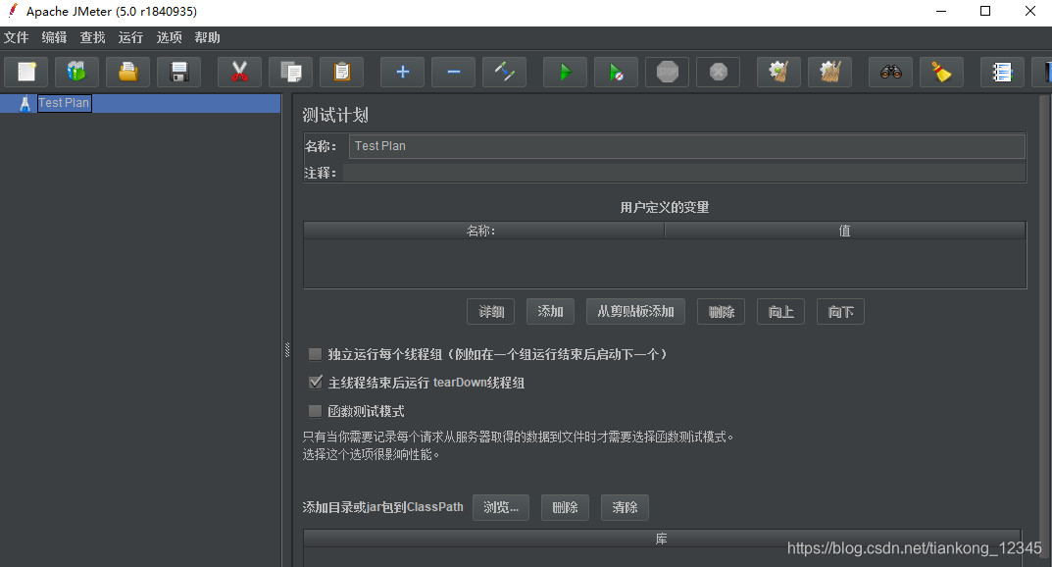Expand all with plus icon
Image resolution: width=1052 pixels, height=567 pixels.
point(403,72)
